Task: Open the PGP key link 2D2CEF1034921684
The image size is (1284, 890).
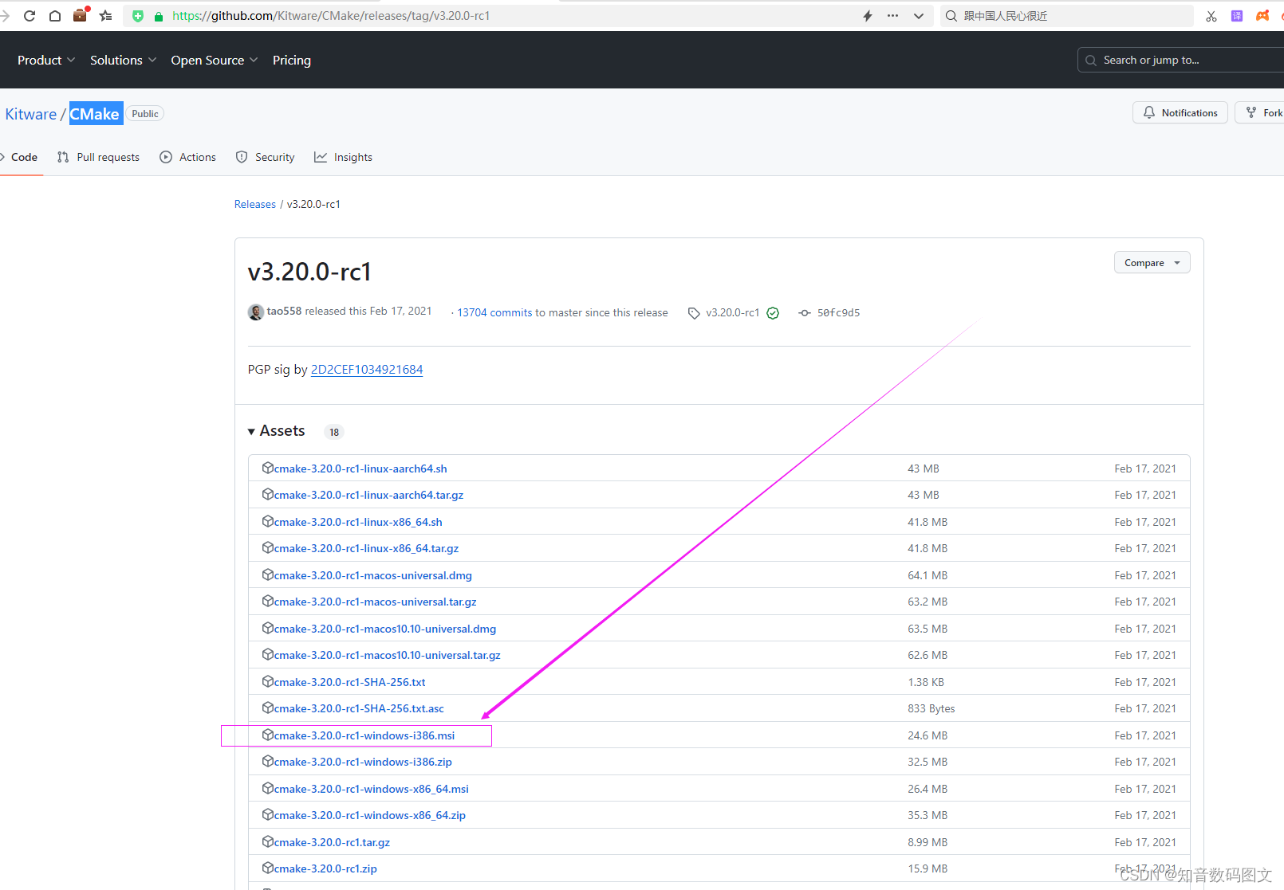Action: [366, 369]
